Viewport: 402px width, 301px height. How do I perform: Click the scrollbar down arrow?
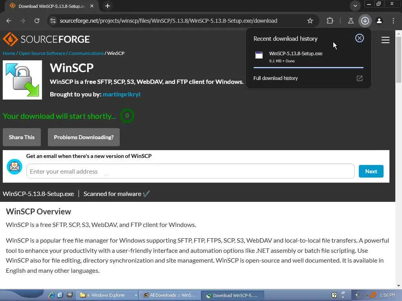point(398,286)
